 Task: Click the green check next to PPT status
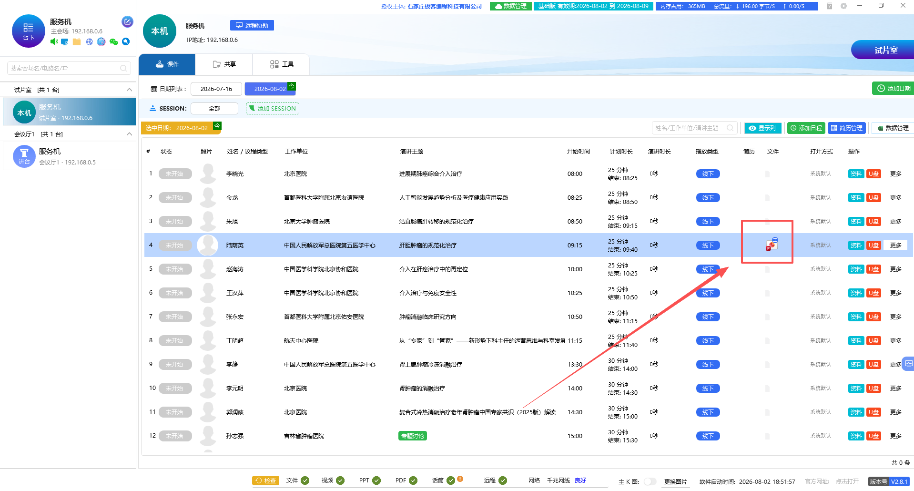tap(376, 481)
